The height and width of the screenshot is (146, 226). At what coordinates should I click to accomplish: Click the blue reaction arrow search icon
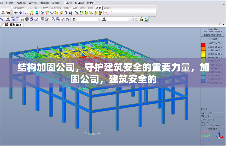pyautogui.click(x=21, y=13)
